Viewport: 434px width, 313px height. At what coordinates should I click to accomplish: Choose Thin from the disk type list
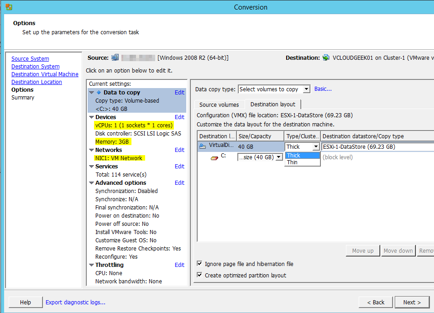302,162
